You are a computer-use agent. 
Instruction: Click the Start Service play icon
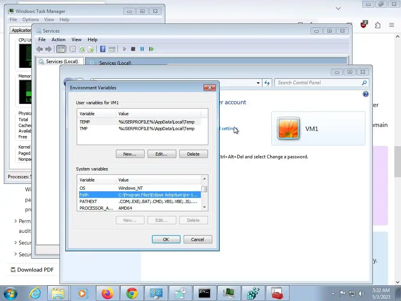125,49
